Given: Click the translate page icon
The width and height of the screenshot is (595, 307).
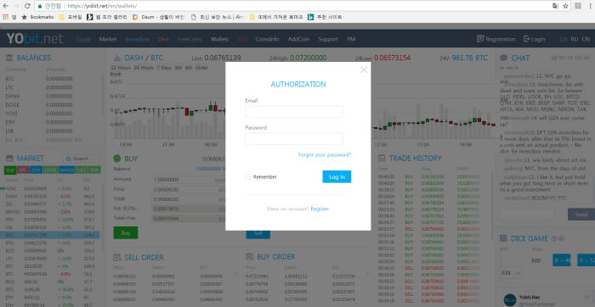Looking at the screenshot, I should (555, 6).
